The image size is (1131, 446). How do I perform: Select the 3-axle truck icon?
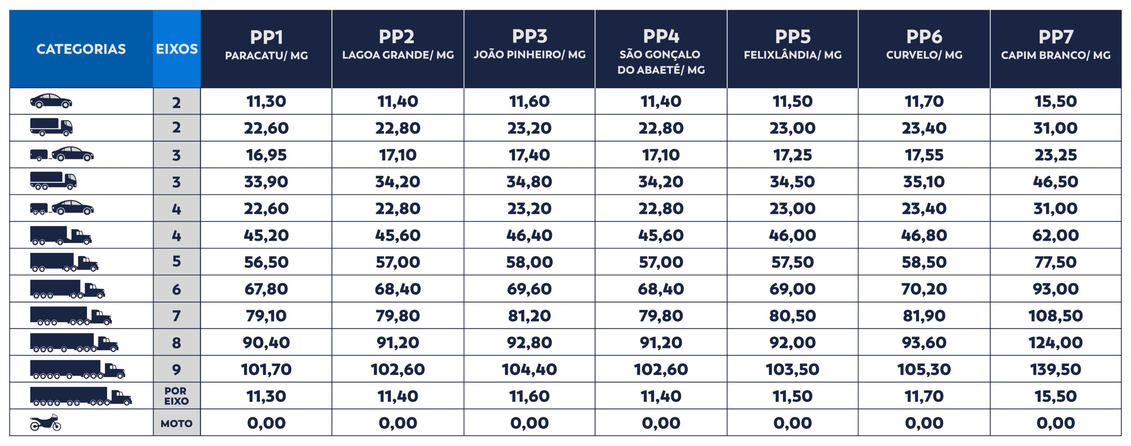click(x=53, y=181)
